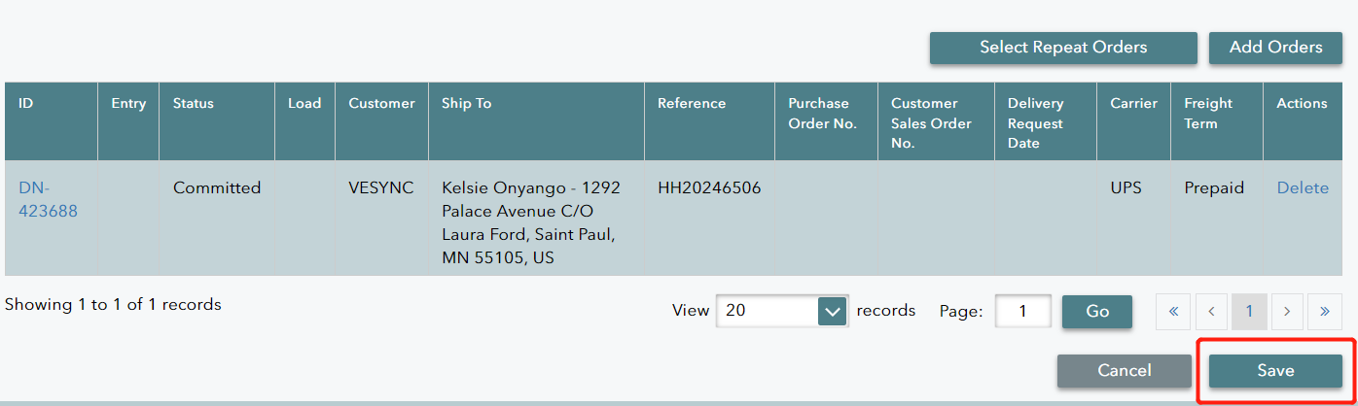Image resolution: width=1358 pixels, height=406 pixels.
Task: Sort by Reference column header
Action: [x=692, y=103]
